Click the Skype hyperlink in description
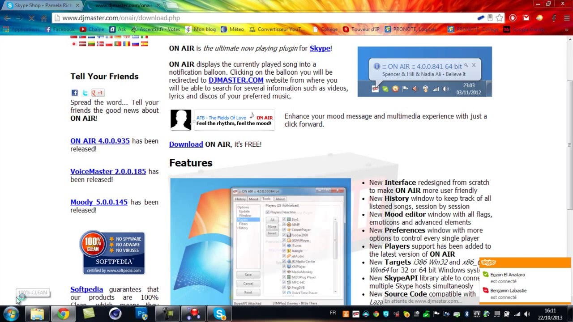 [320, 48]
